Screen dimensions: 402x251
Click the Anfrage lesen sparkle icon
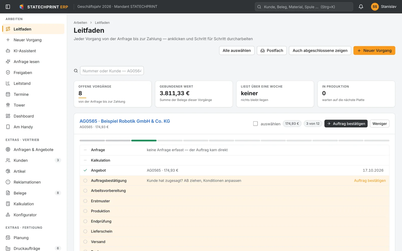[8, 62]
